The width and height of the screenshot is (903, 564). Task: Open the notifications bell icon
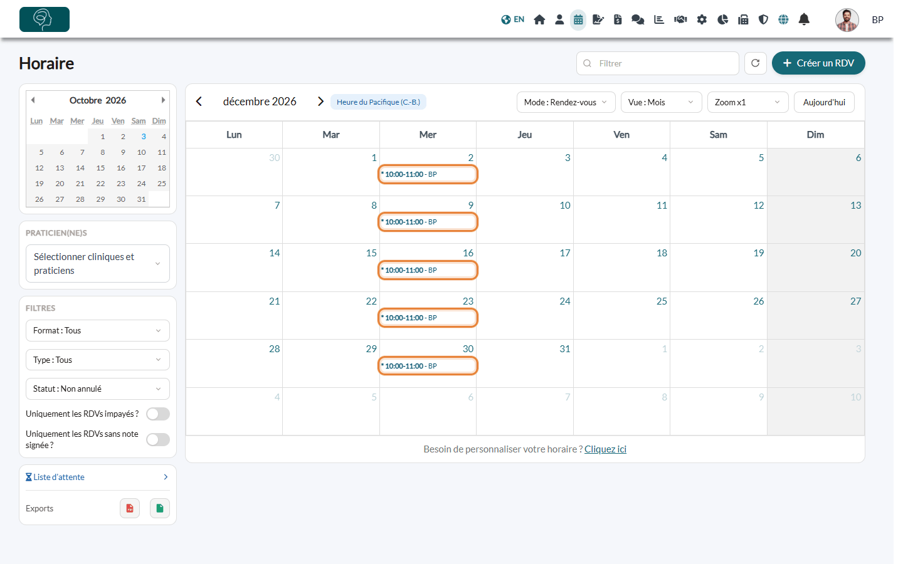click(804, 19)
